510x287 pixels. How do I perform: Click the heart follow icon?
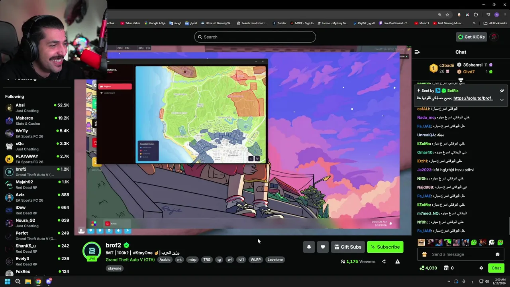point(323,247)
